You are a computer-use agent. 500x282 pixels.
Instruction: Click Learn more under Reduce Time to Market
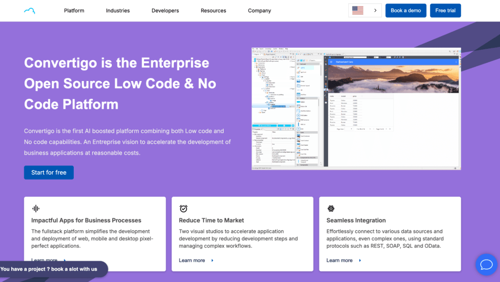192,261
